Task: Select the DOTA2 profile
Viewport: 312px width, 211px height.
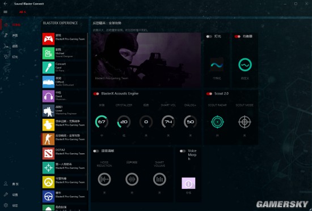Action: point(64,153)
